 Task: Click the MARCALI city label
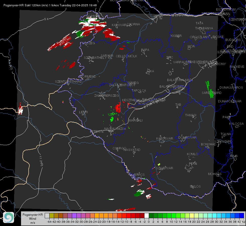click(x=136, y=120)
